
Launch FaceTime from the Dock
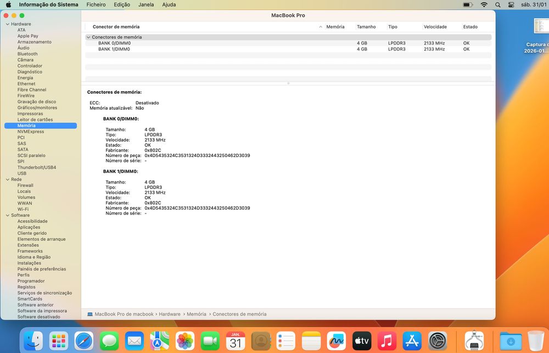(210, 340)
